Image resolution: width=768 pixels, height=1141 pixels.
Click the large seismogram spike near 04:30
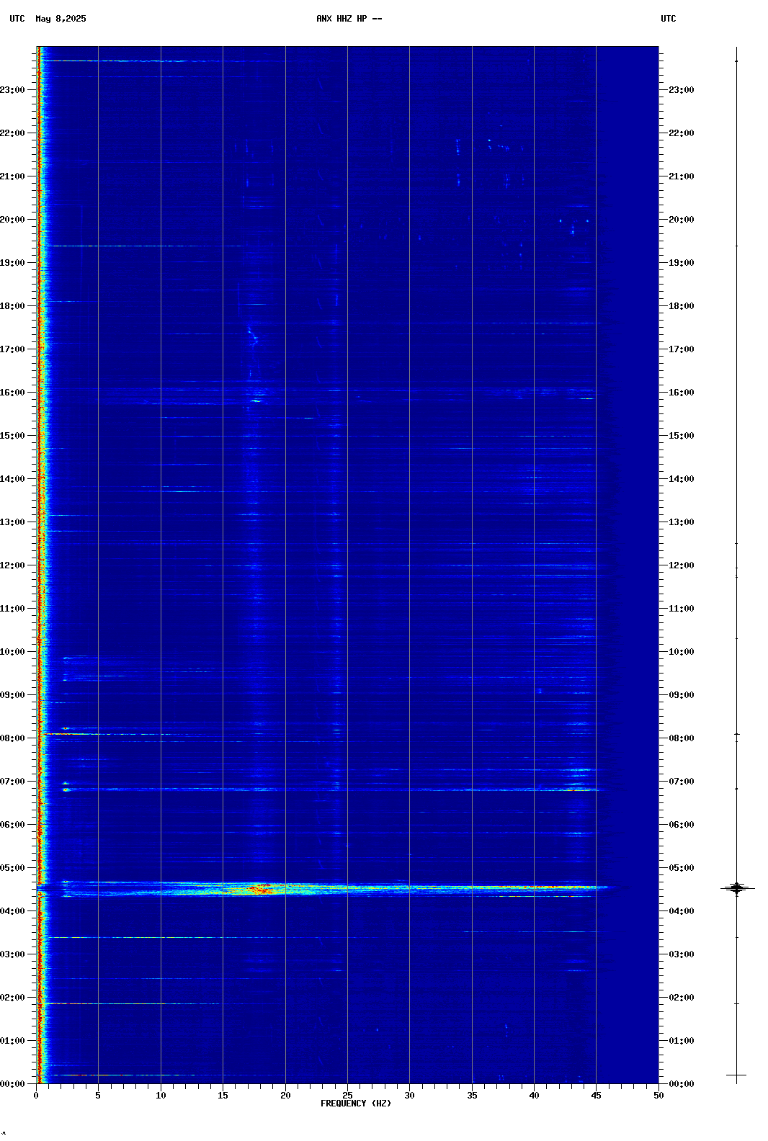737,888
